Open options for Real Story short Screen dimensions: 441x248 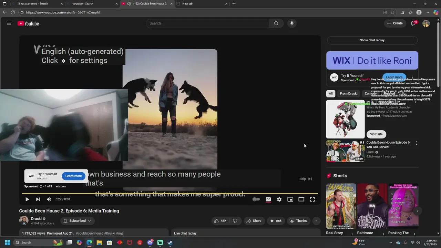[x=352, y=234]
